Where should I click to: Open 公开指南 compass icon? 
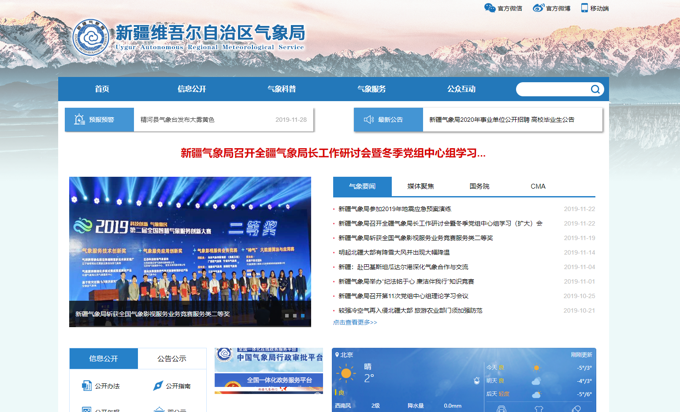pyautogui.click(x=158, y=386)
